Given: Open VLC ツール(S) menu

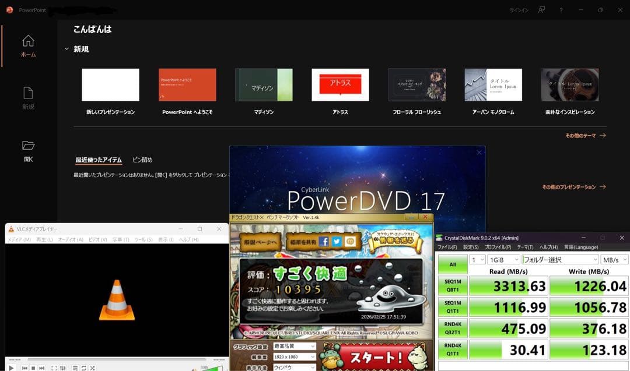Looking at the screenshot, I should (143, 239).
